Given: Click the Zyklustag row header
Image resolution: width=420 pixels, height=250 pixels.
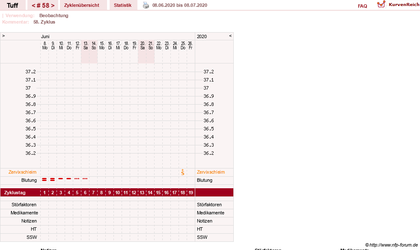Looking at the screenshot, I should coord(15,193).
